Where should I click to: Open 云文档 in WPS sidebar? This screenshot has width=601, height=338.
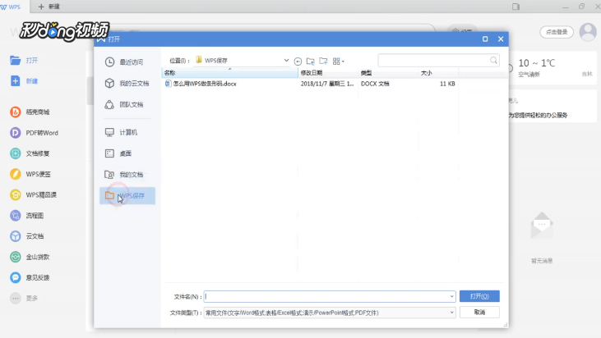click(27, 236)
